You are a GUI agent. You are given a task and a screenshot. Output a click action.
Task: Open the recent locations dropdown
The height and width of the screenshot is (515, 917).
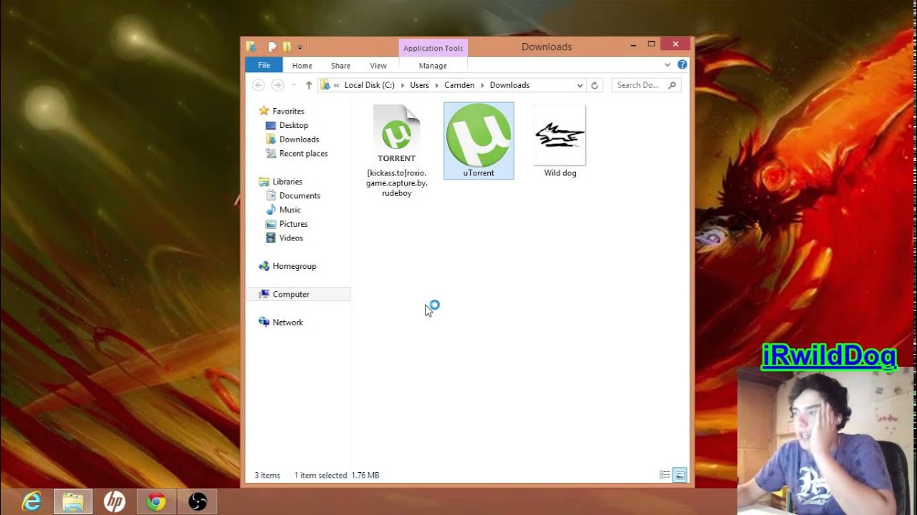(293, 85)
